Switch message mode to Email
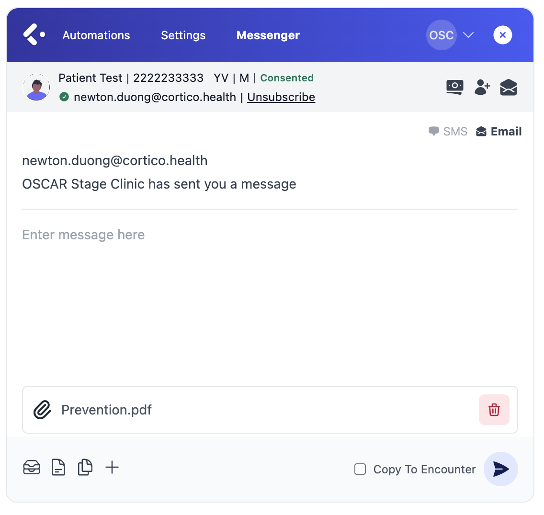This screenshot has width=544, height=515. tap(499, 132)
